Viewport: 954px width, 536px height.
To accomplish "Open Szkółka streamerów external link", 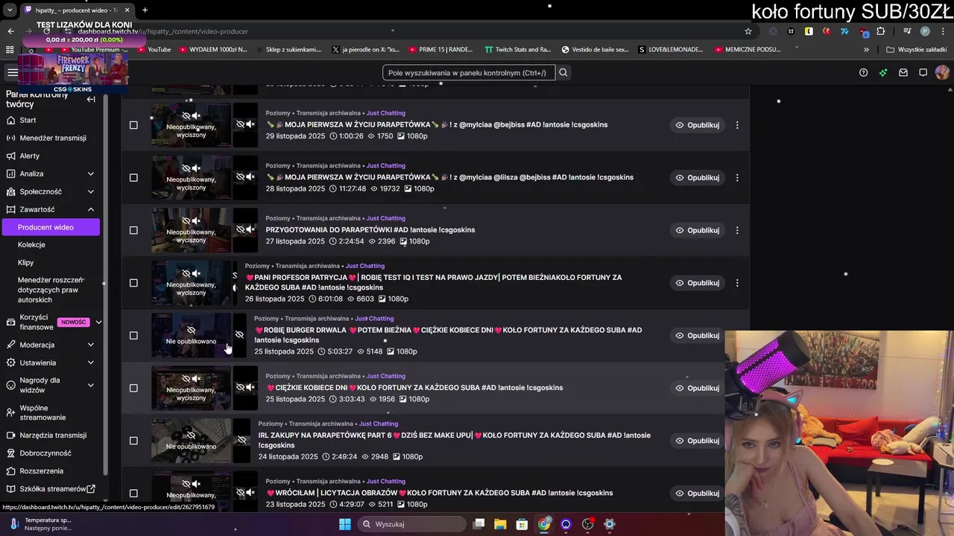I will pos(57,489).
